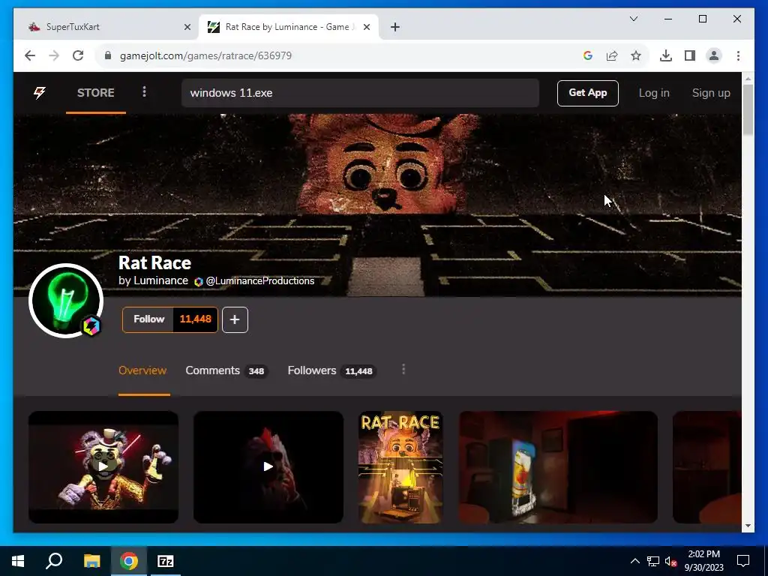This screenshot has height=576, width=768.
Task: Open the clock showing 2:02 PM
Action: click(x=703, y=561)
